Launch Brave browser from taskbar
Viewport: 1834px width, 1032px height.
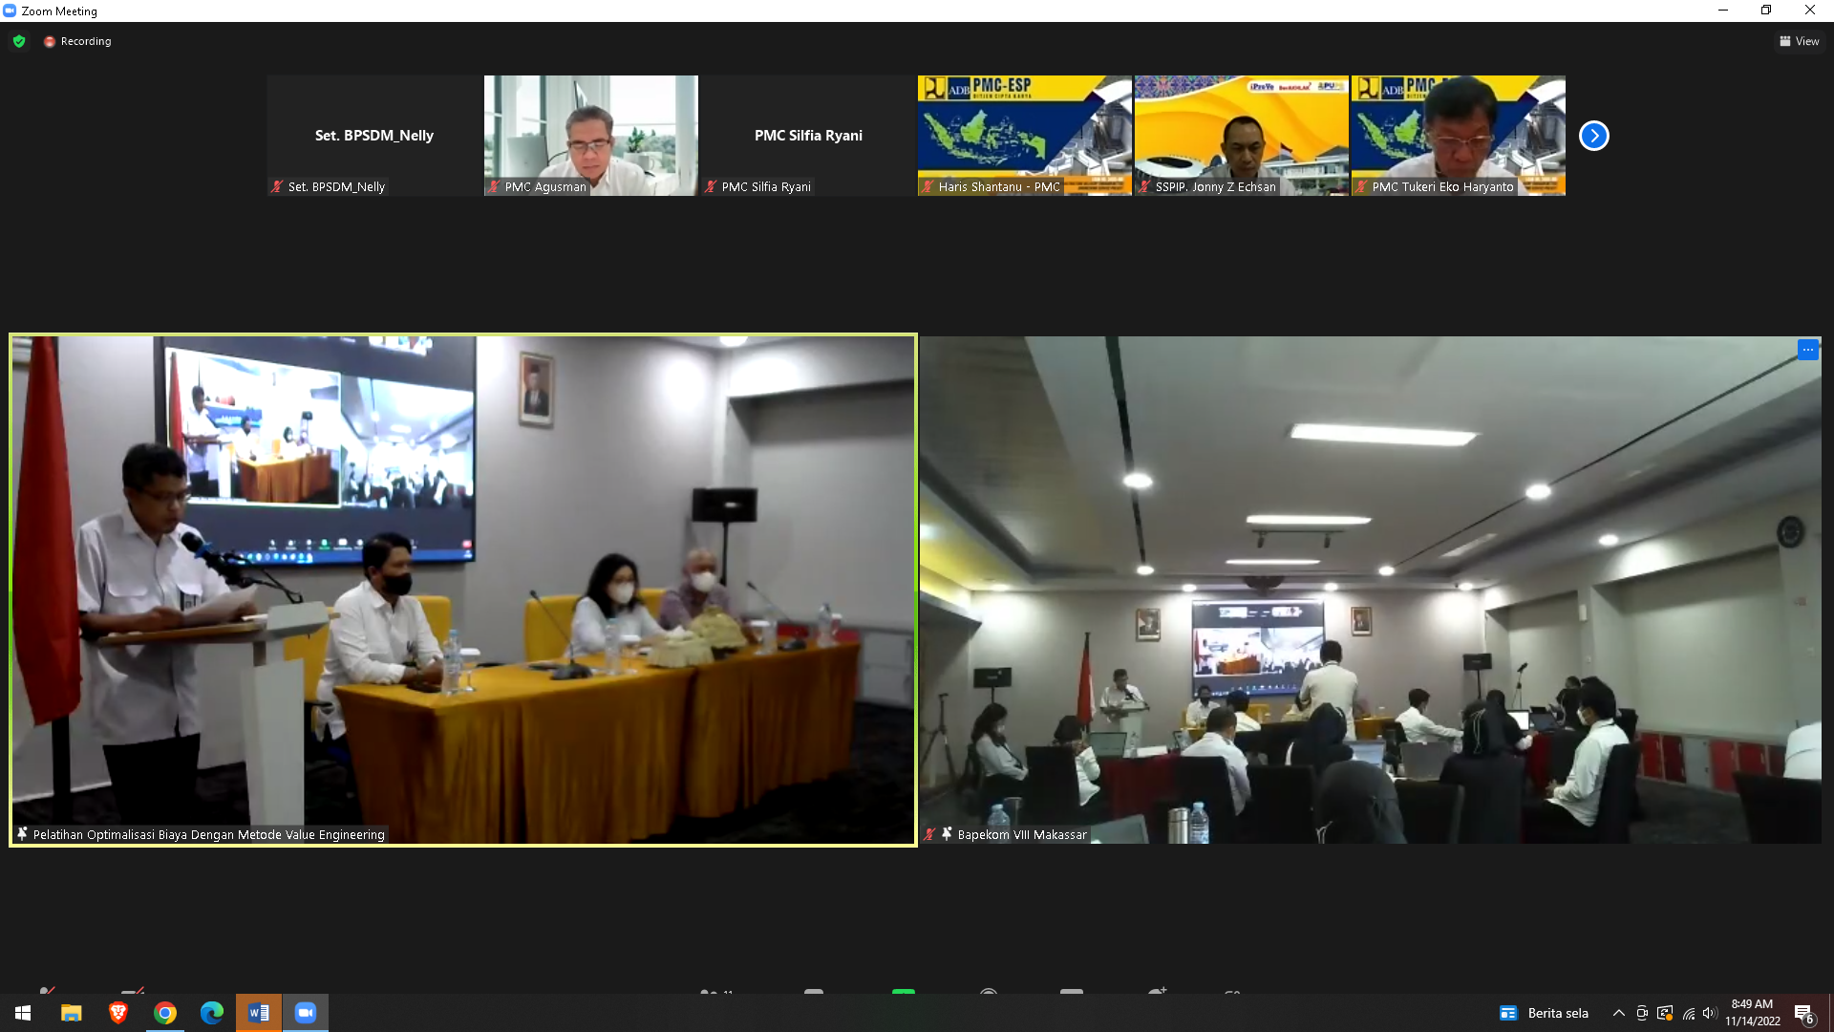point(117,1013)
